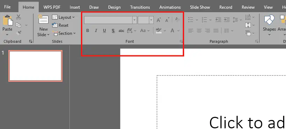Click into the font size box
286x129 pixels.
[143, 20]
